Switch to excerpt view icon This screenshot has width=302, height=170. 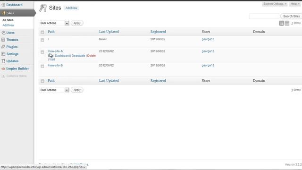[287, 23]
